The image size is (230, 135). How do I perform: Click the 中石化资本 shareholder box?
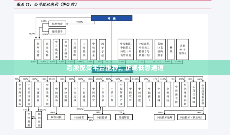coord(56,49)
